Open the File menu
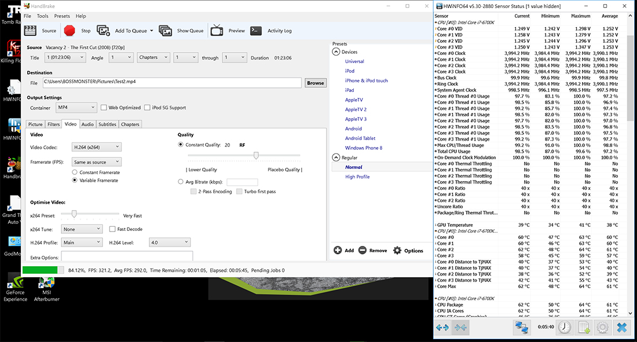This screenshot has height=342, width=637. click(x=27, y=16)
